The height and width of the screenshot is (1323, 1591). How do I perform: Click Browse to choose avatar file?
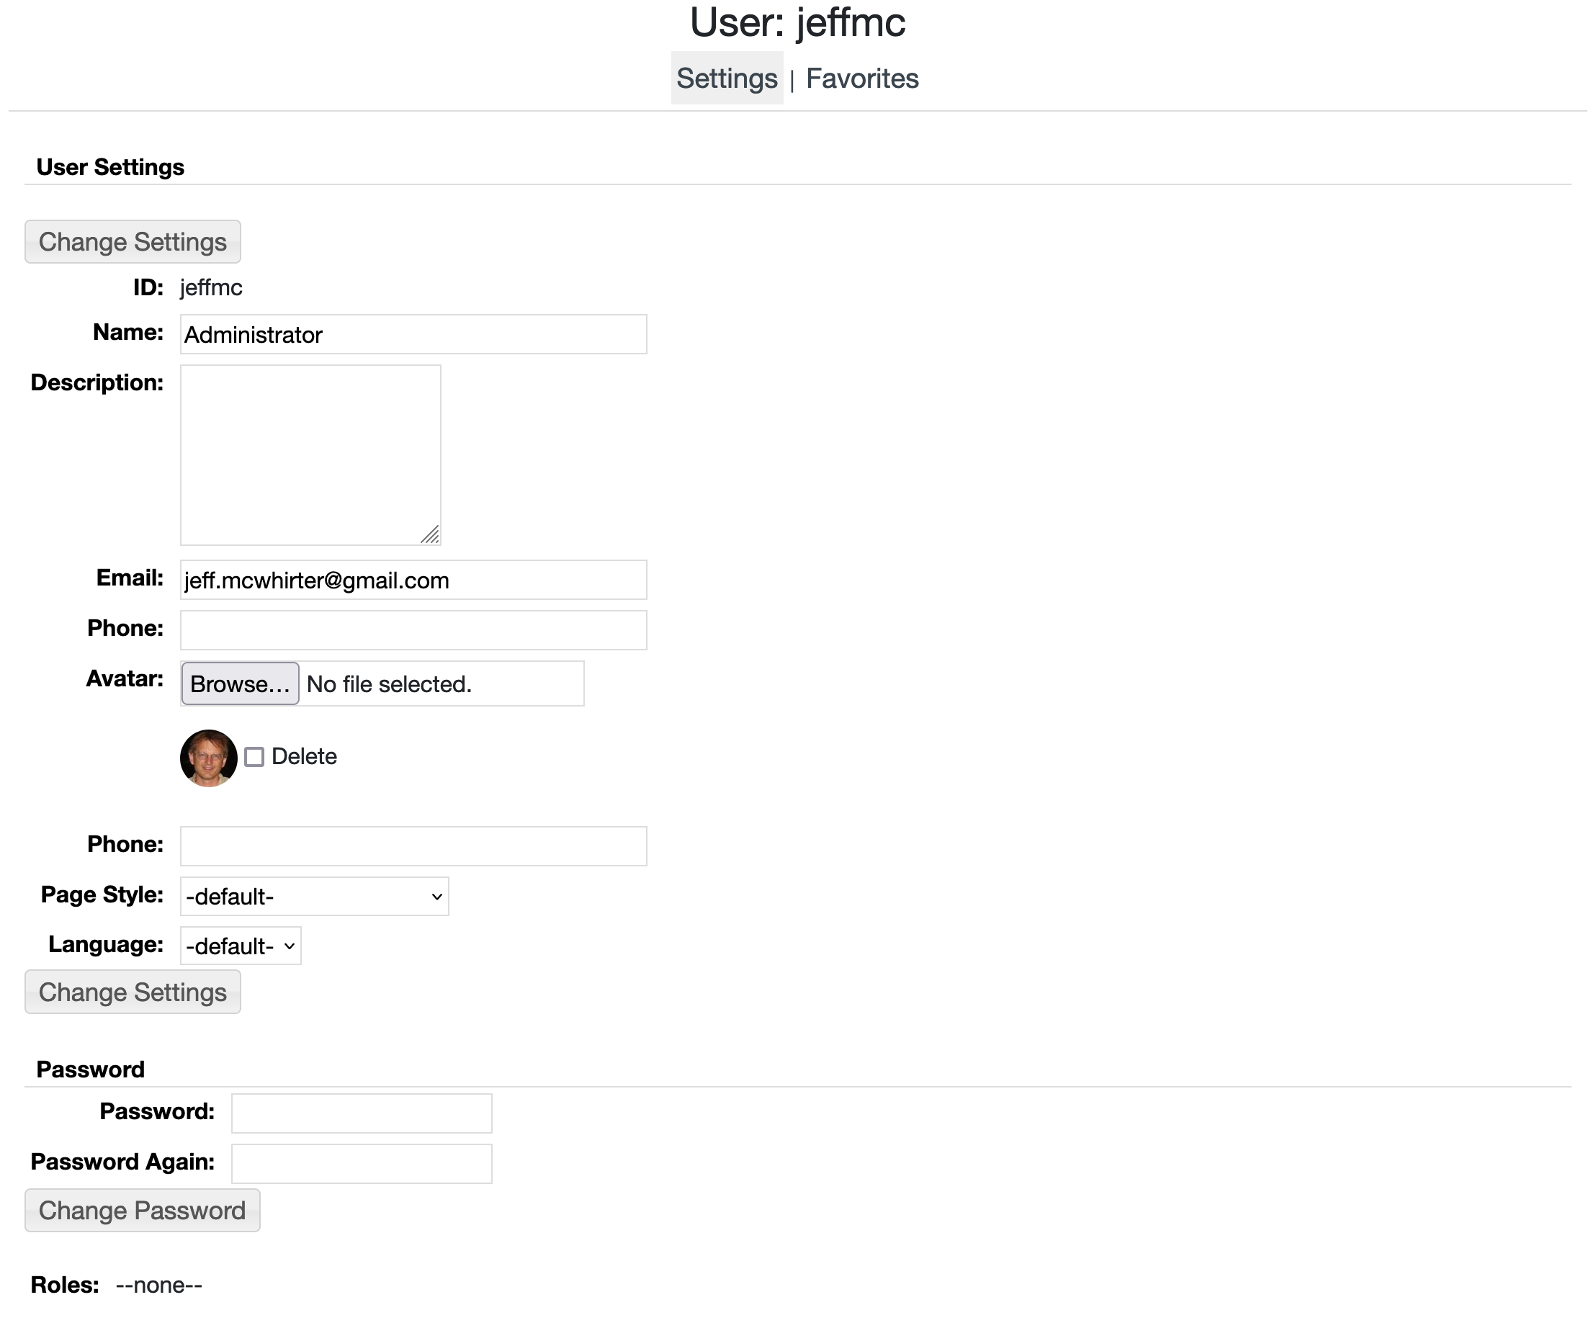(240, 683)
